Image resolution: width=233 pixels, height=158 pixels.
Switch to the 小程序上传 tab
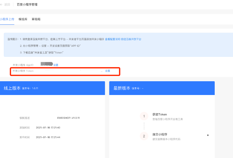(7, 19)
